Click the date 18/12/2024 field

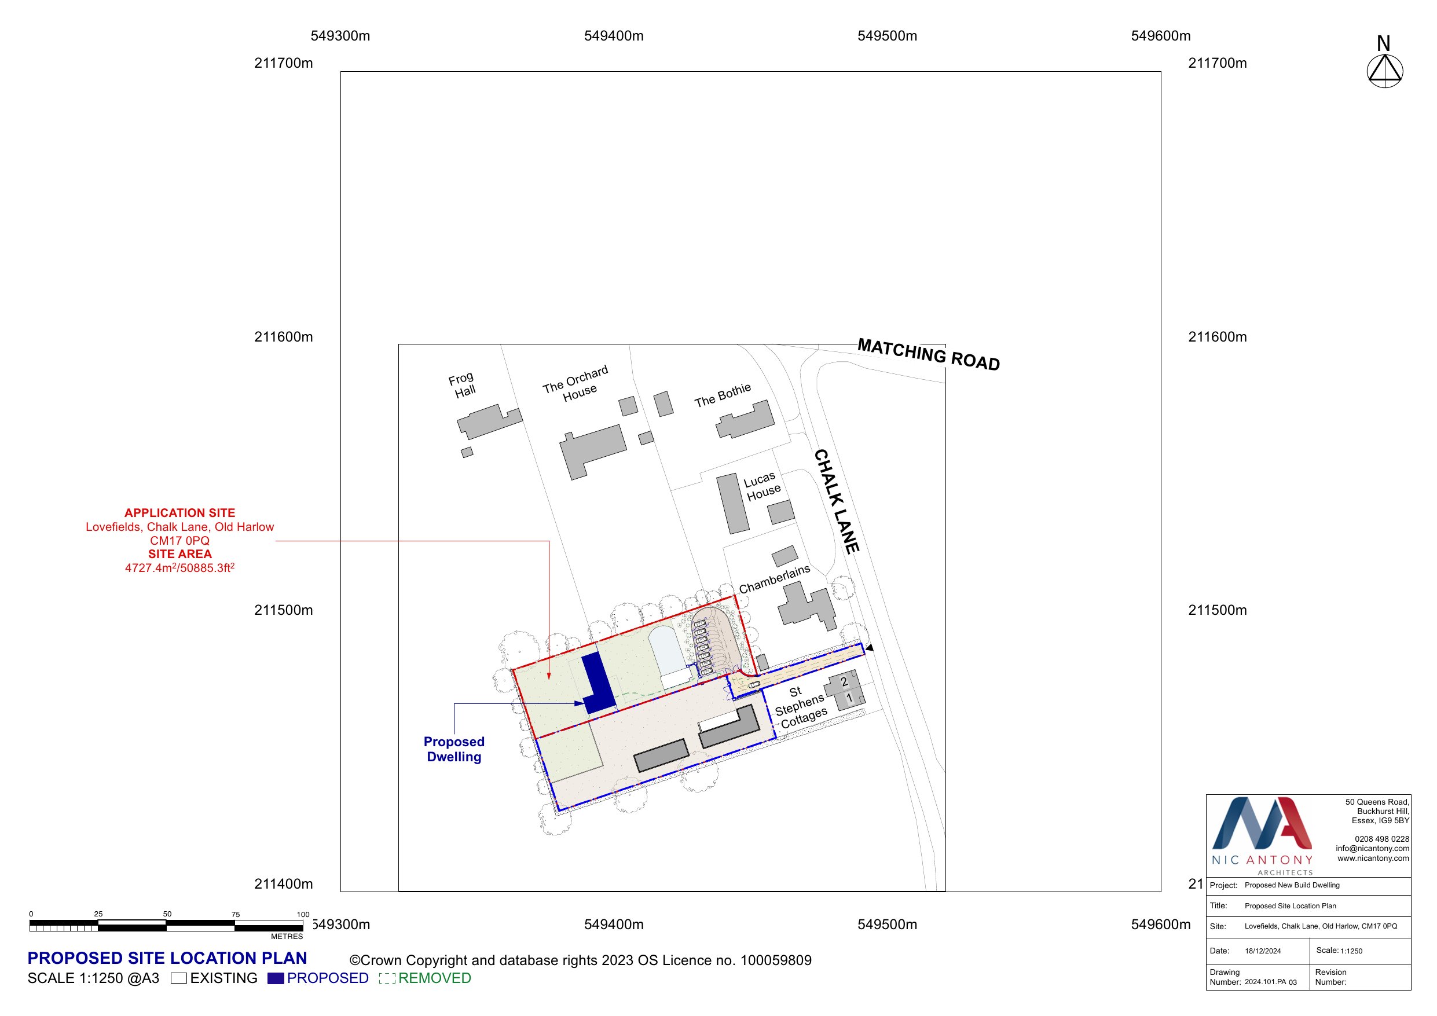pyautogui.click(x=1262, y=951)
